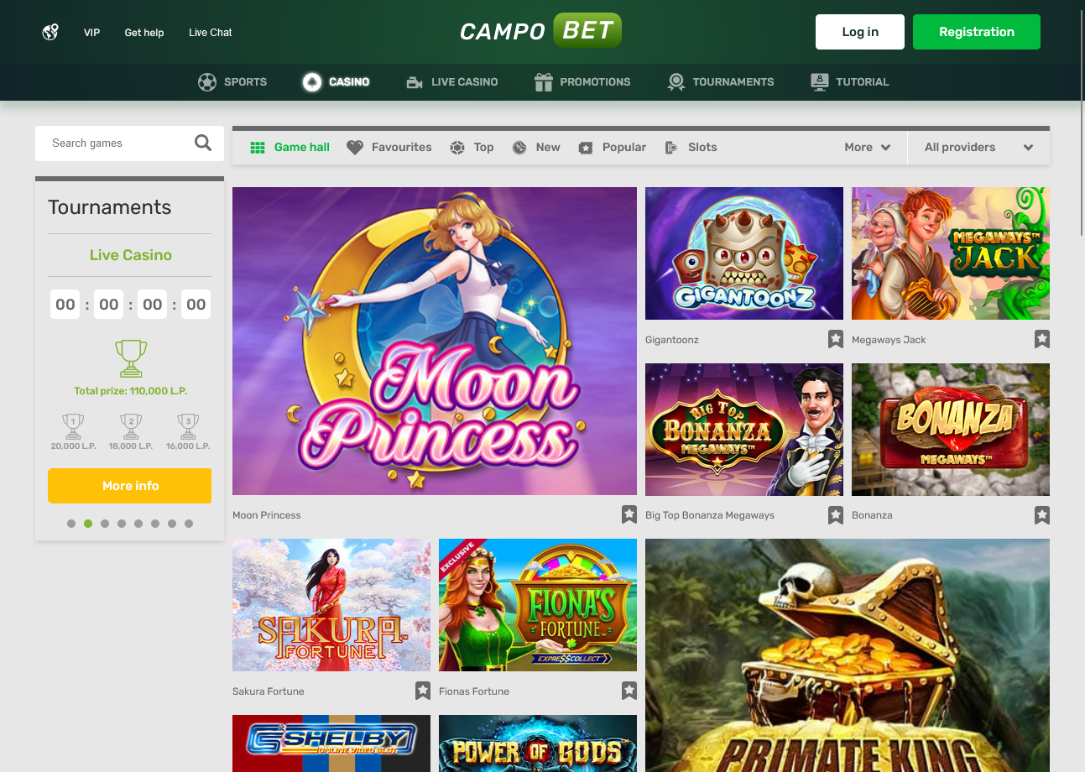Click the Top category icon
Viewport: 1085px width, 772px height.
click(457, 148)
